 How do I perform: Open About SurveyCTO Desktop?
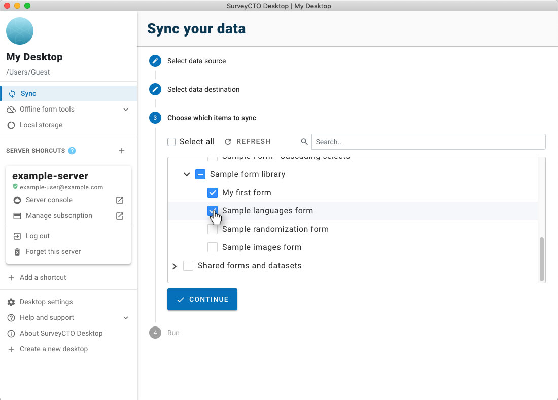61,334
